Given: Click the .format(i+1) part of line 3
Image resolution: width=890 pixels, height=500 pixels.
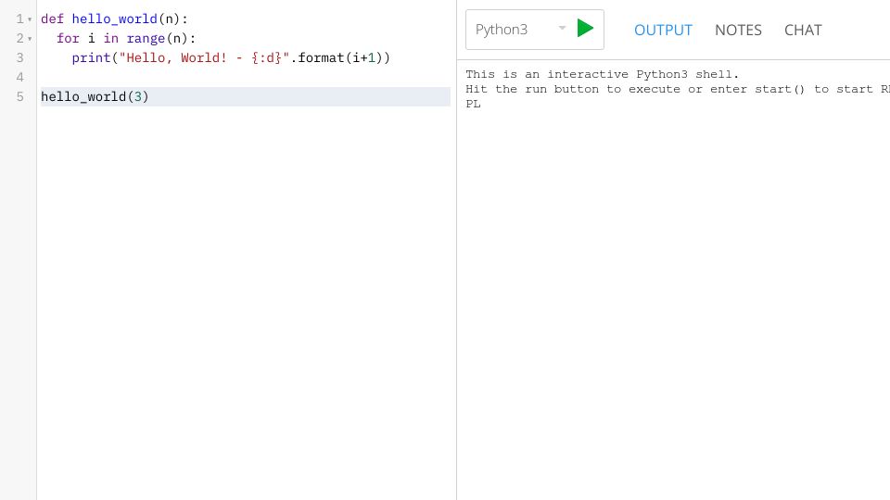Looking at the screenshot, I should coord(340,57).
